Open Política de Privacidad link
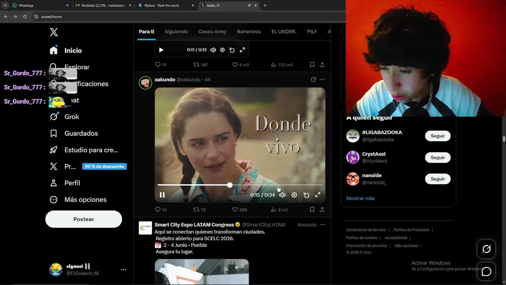Screen dimensions: 506x285 point(411,230)
